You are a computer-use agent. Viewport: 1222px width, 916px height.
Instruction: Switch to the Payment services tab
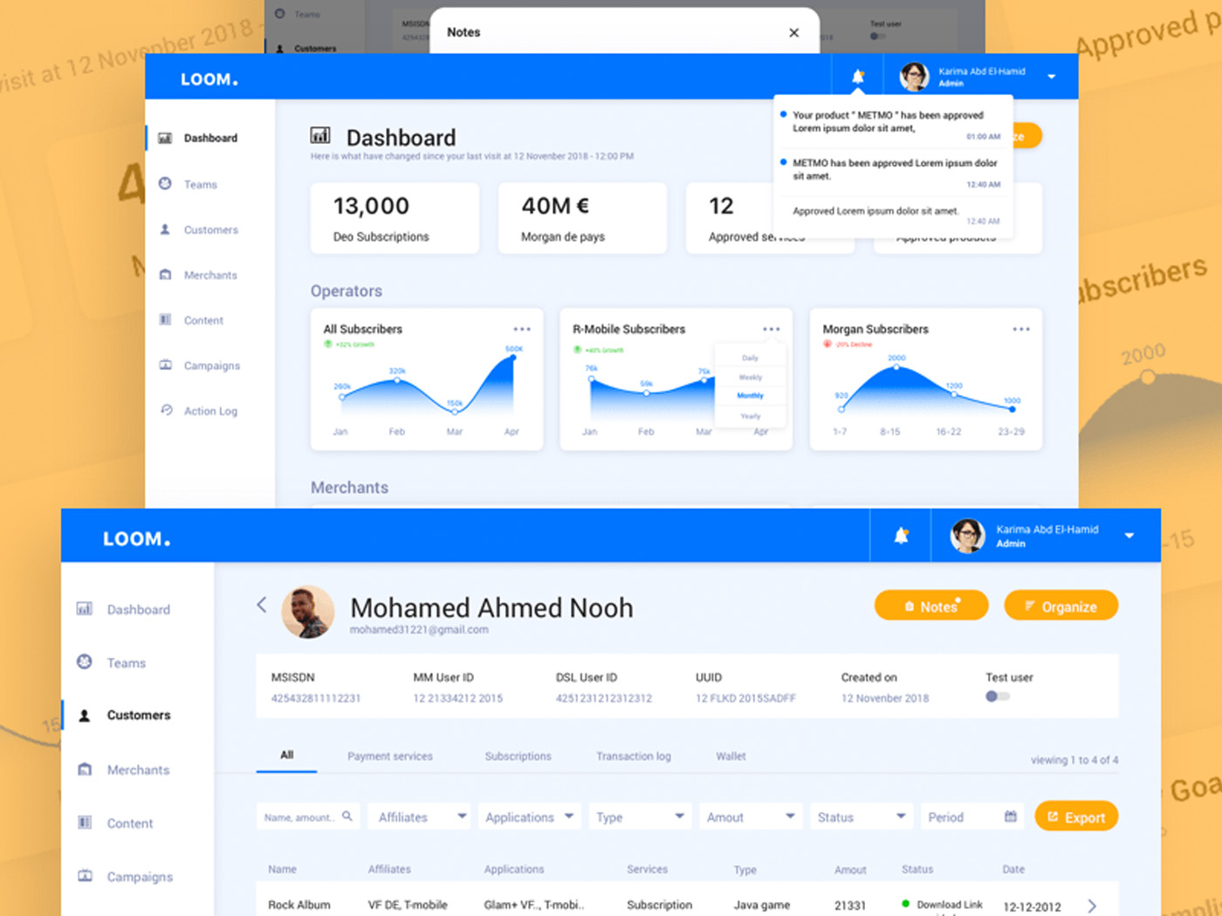[389, 756]
